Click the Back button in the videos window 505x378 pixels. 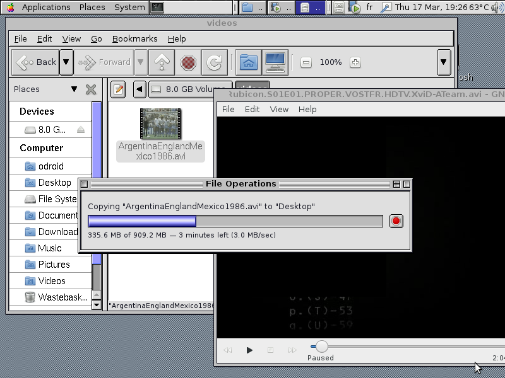35,62
